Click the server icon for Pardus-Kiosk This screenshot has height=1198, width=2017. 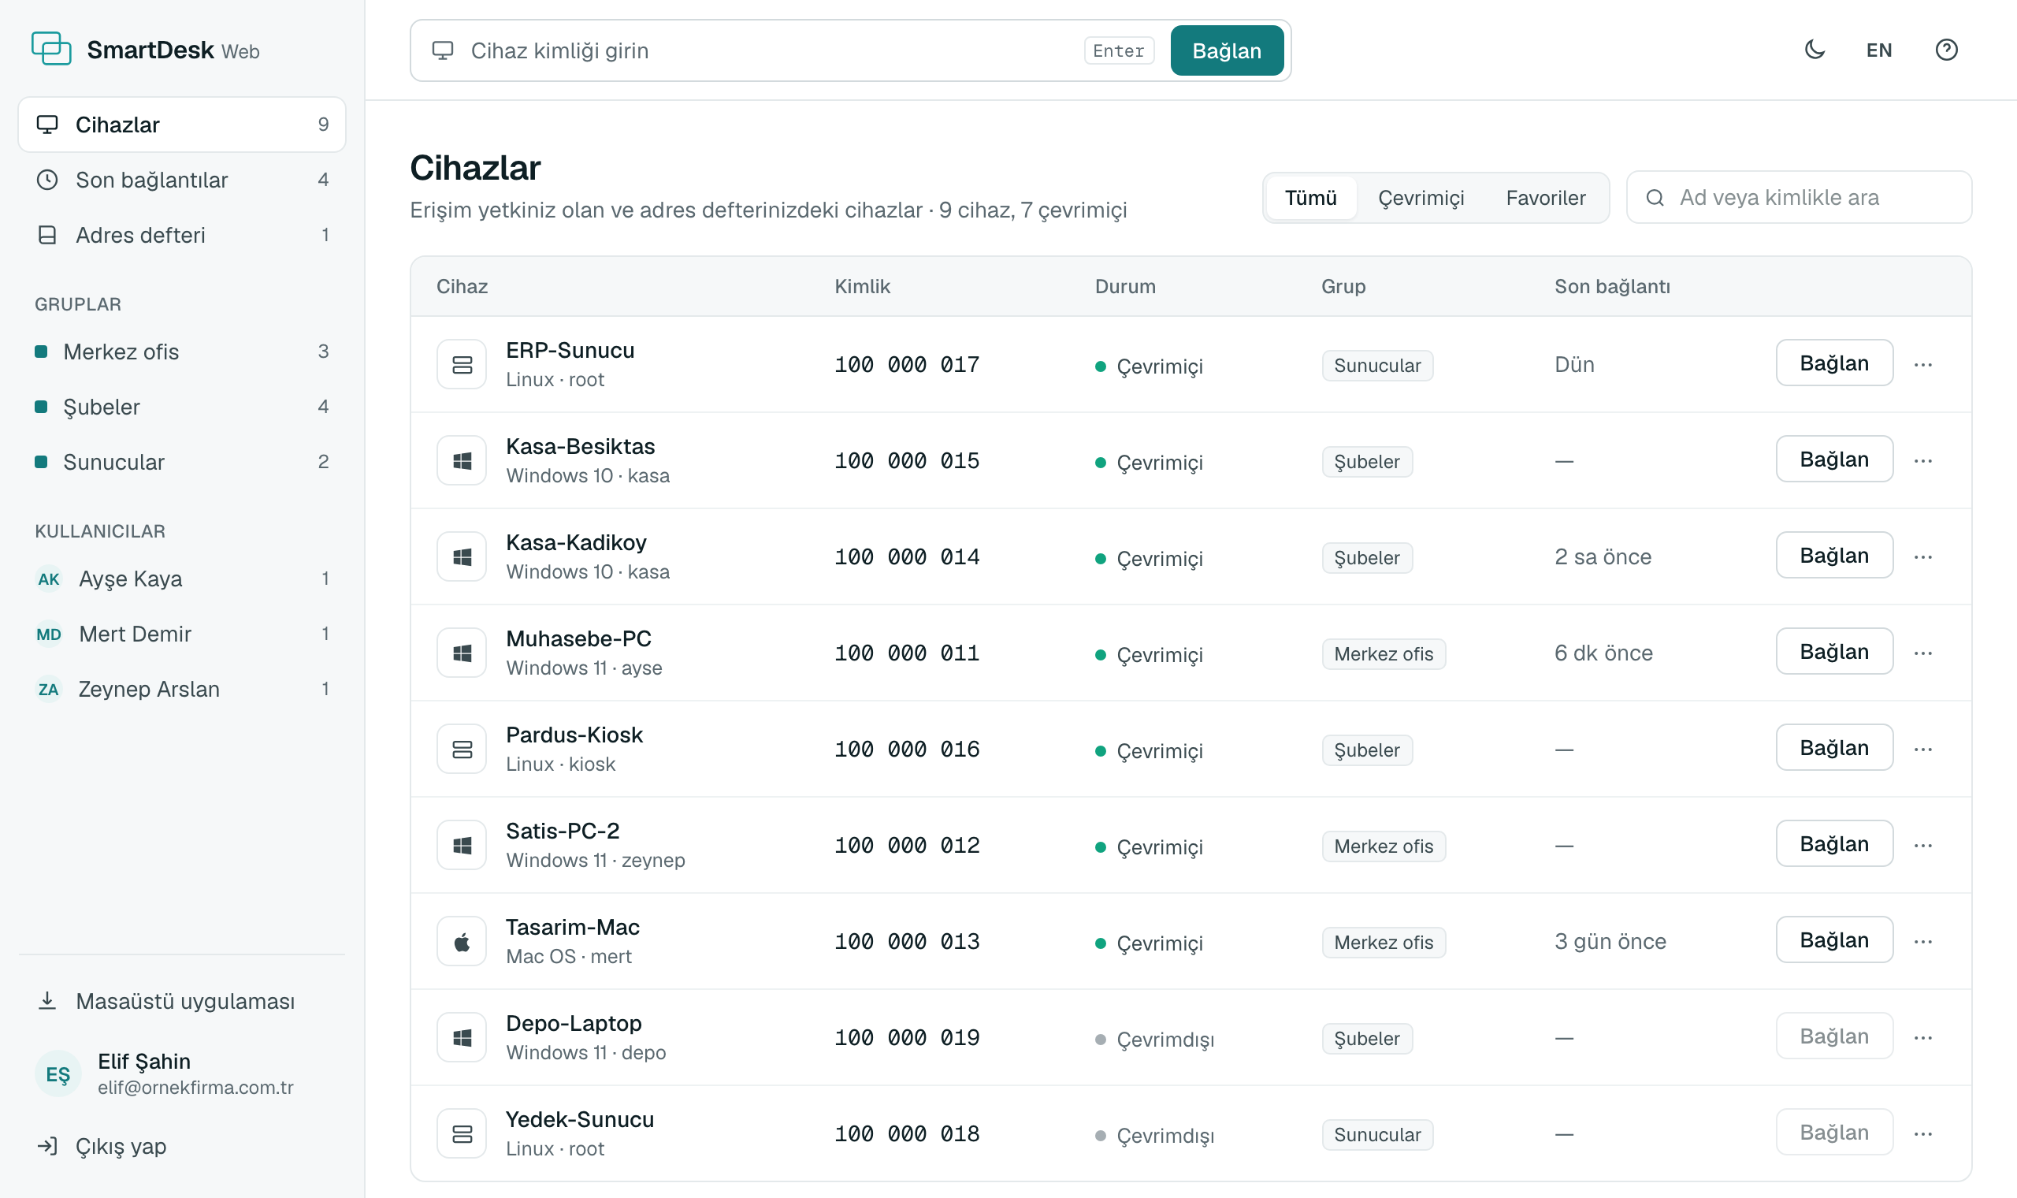[x=462, y=750]
